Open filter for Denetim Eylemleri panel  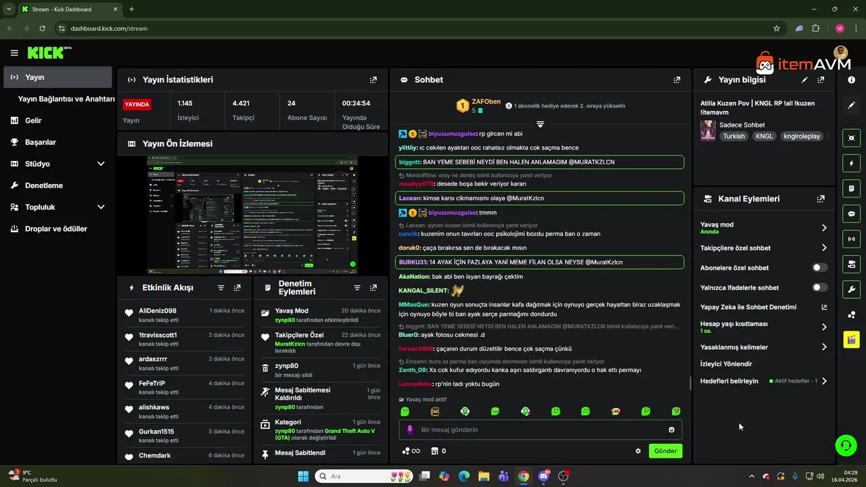pos(357,287)
